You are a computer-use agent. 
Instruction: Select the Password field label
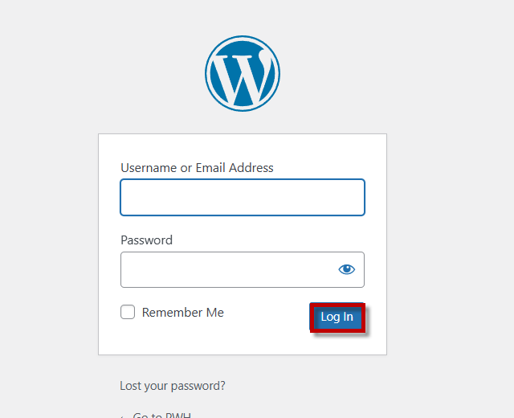click(146, 240)
